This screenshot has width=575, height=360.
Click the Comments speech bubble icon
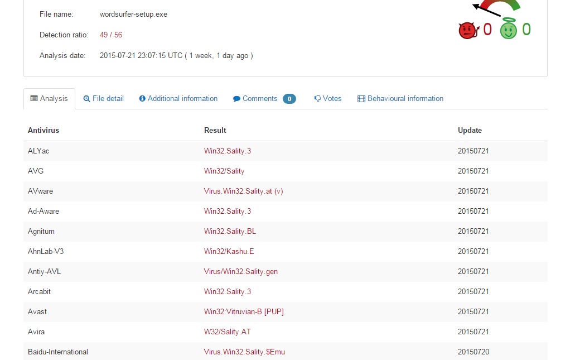click(236, 99)
